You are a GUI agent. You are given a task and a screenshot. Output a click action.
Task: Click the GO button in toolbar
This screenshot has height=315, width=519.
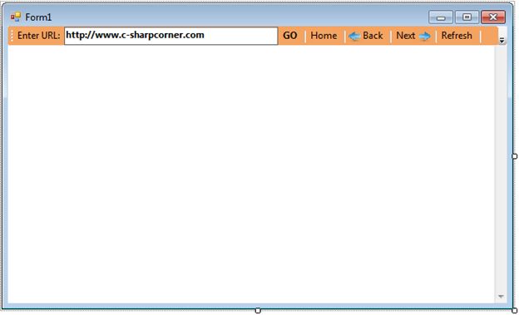click(290, 36)
